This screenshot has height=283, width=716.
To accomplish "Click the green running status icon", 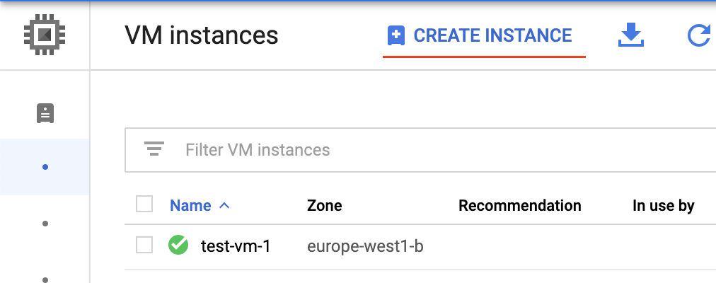I will 178,246.
